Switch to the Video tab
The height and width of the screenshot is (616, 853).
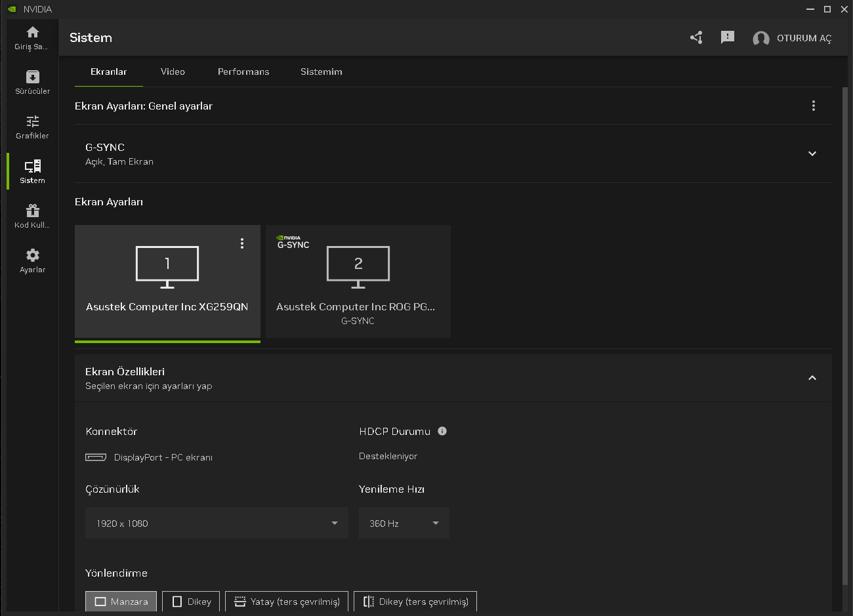173,72
